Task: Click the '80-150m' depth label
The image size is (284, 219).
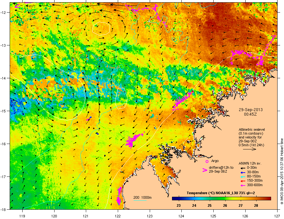Action: pyautogui.click(x=254, y=176)
